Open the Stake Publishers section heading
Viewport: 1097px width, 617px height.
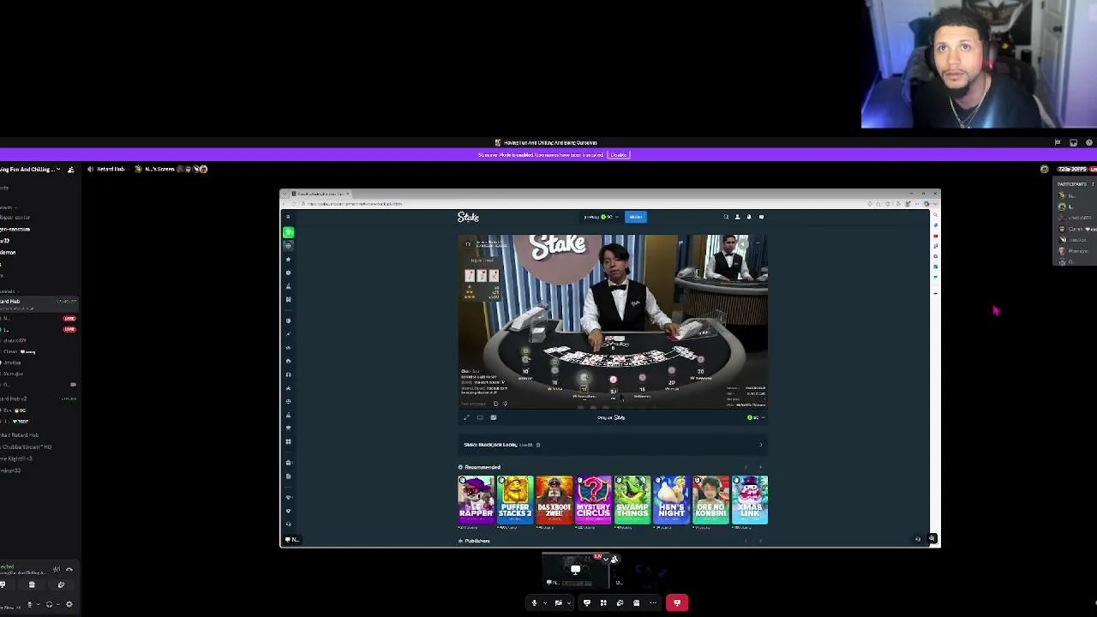477,541
